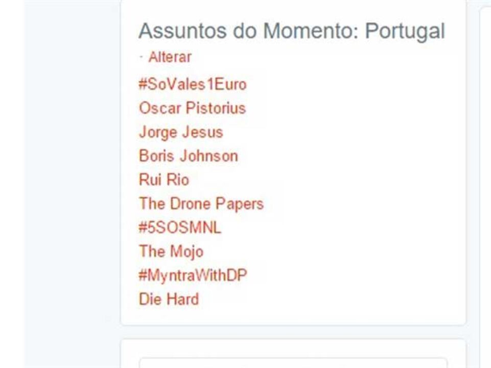Open the Boris Johnson trending topic

pos(188,156)
